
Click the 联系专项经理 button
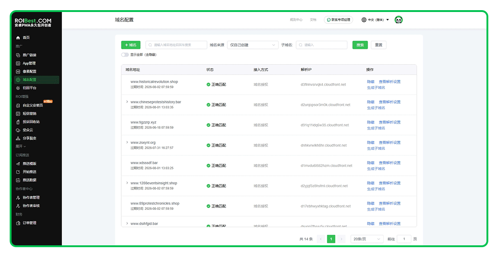[x=338, y=20]
